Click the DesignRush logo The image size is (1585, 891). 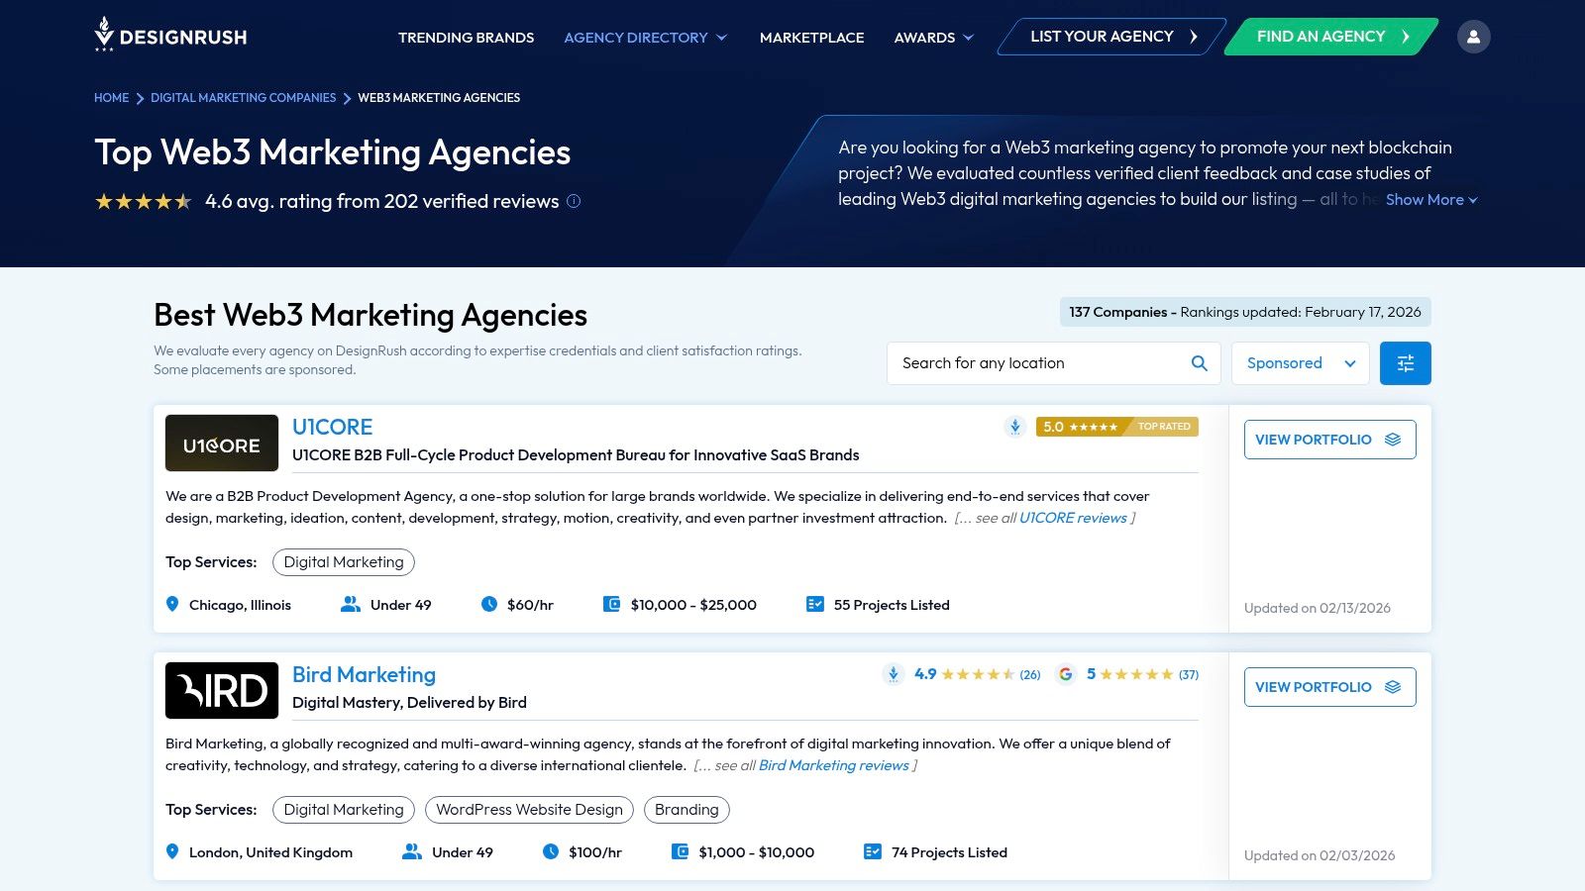point(170,35)
